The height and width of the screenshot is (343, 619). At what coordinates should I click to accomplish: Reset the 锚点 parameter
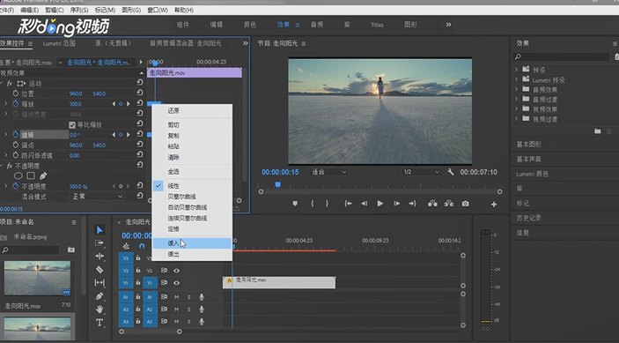(x=140, y=145)
